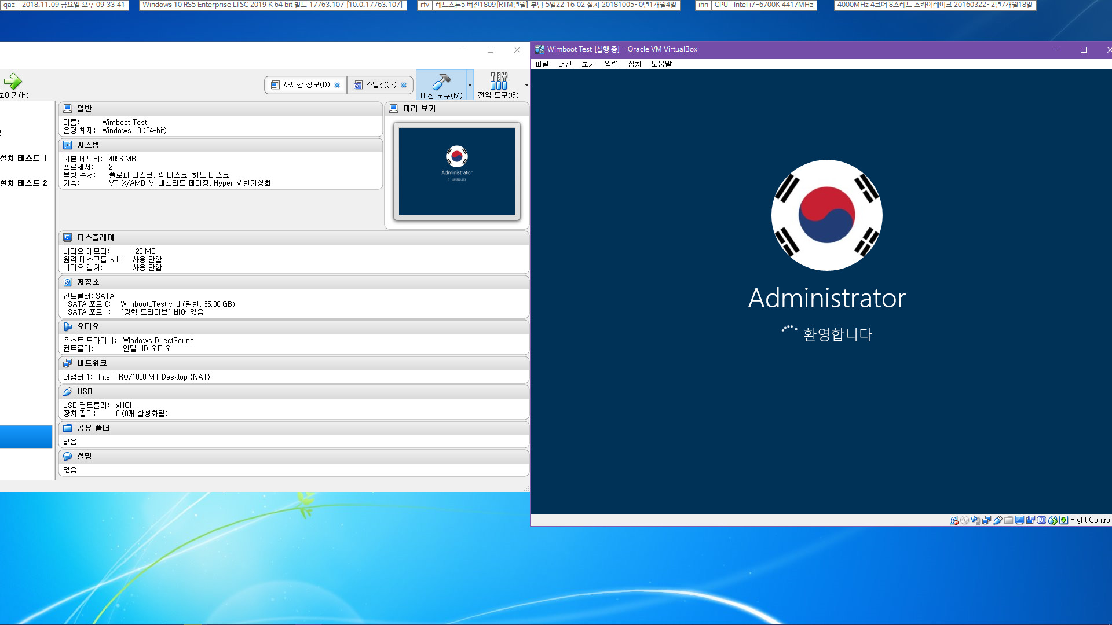Select the highlighted blue VM entry
1112x625 pixels.
tap(26, 437)
